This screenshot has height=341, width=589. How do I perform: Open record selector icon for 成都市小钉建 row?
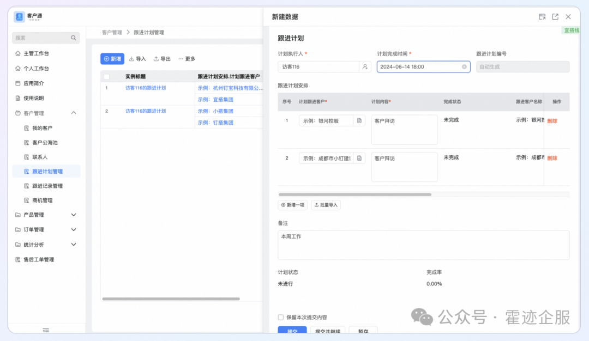point(359,159)
